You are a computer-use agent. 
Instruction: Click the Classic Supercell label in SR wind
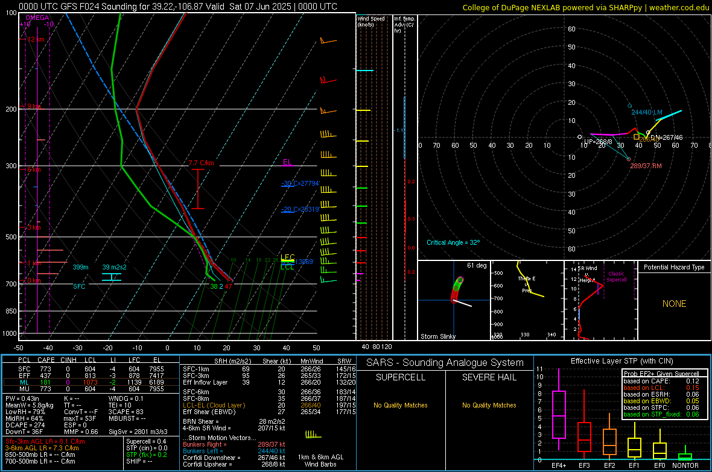coord(616,277)
